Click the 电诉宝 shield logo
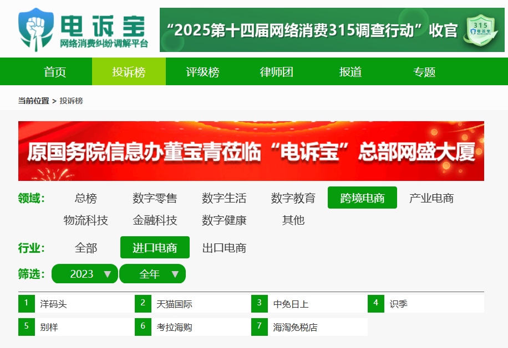508x348 pixels. 36,30
